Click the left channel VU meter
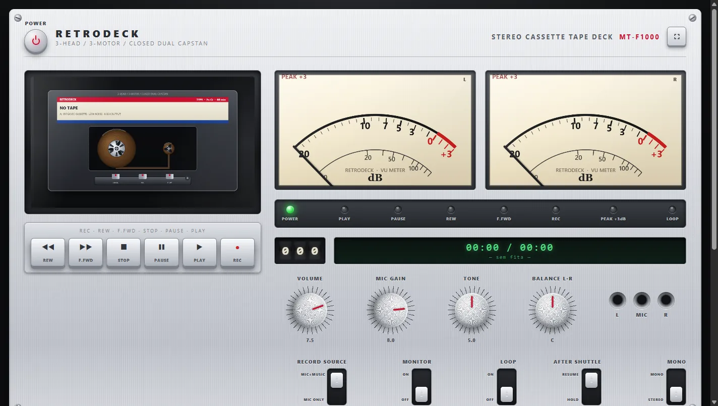The width and height of the screenshot is (718, 406). pyautogui.click(x=375, y=130)
